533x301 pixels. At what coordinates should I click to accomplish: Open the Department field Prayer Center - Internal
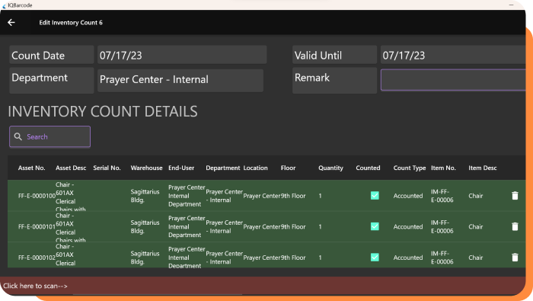(180, 80)
